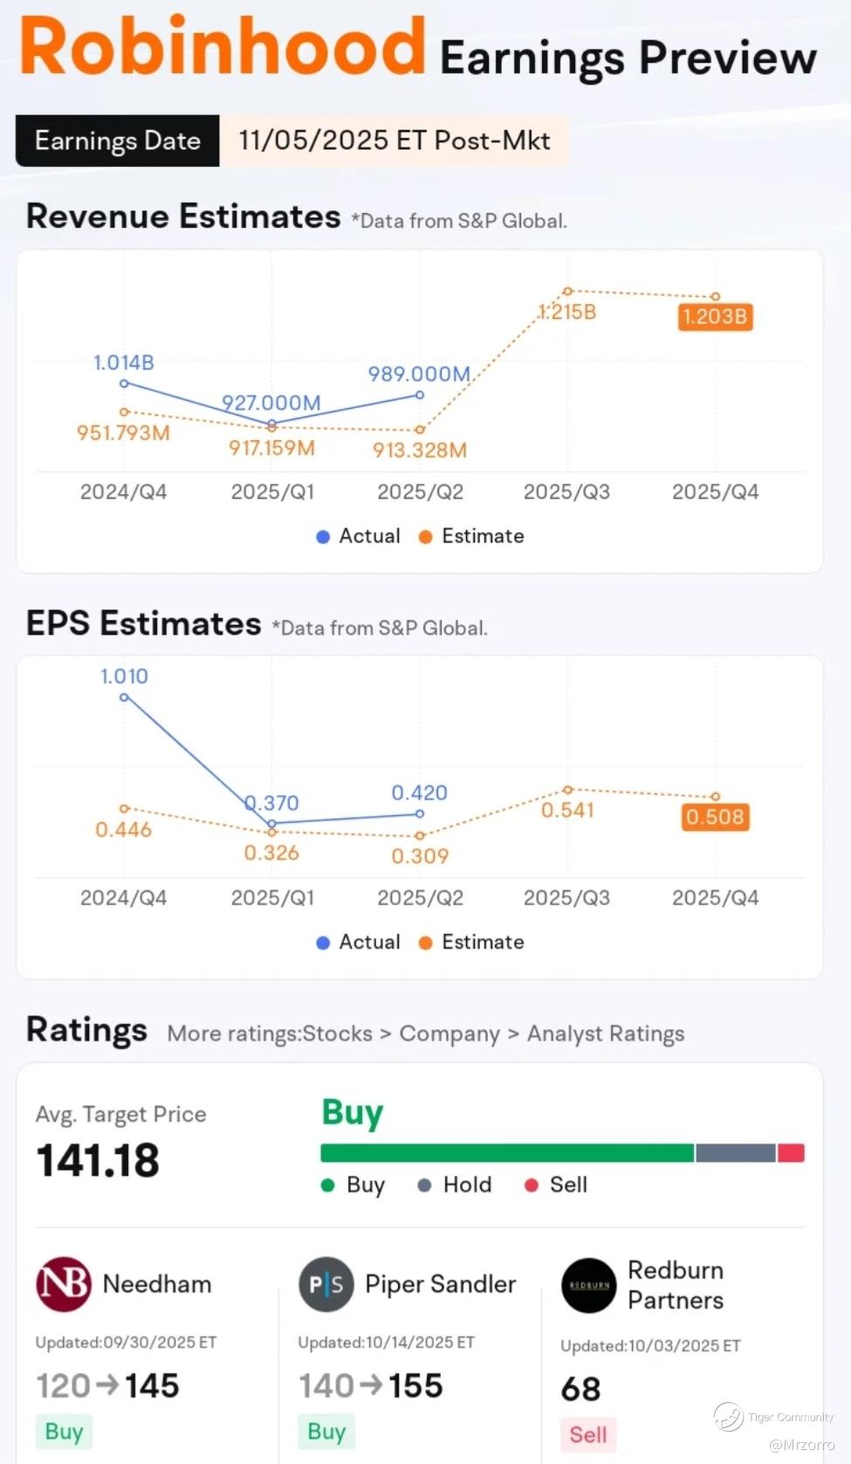Click the highlighted 0.508 EPS estimate label
Viewport: 851px width, 1464px height.
pyautogui.click(x=715, y=818)
